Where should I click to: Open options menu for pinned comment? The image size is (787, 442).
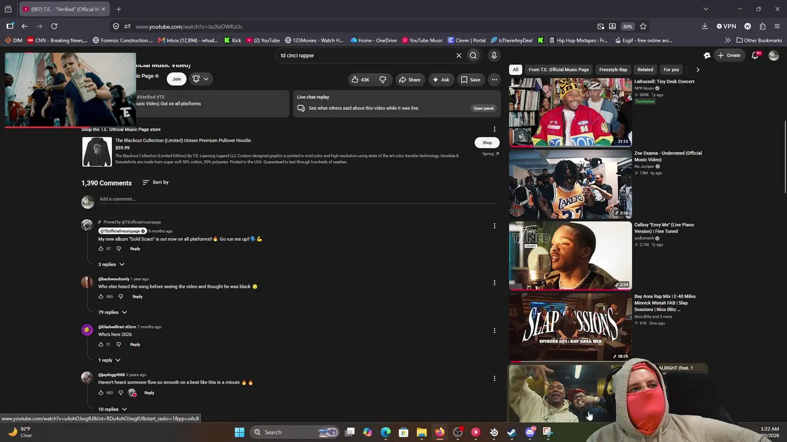tap(494, 226)
